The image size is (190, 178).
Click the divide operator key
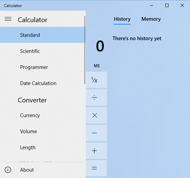[x=96, y=98]
